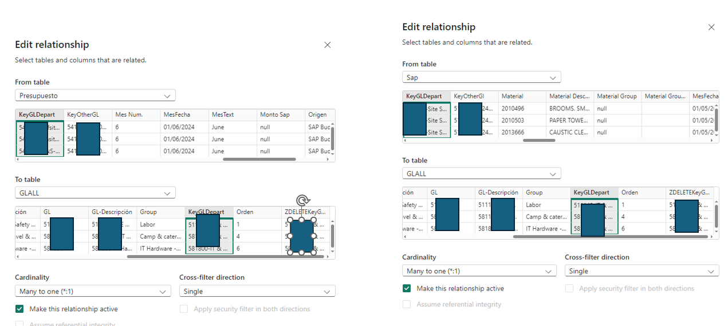728x326 pixels.
Task: Select Group header in Sap dialog's GLALL
Action: (x=546, y=192)
